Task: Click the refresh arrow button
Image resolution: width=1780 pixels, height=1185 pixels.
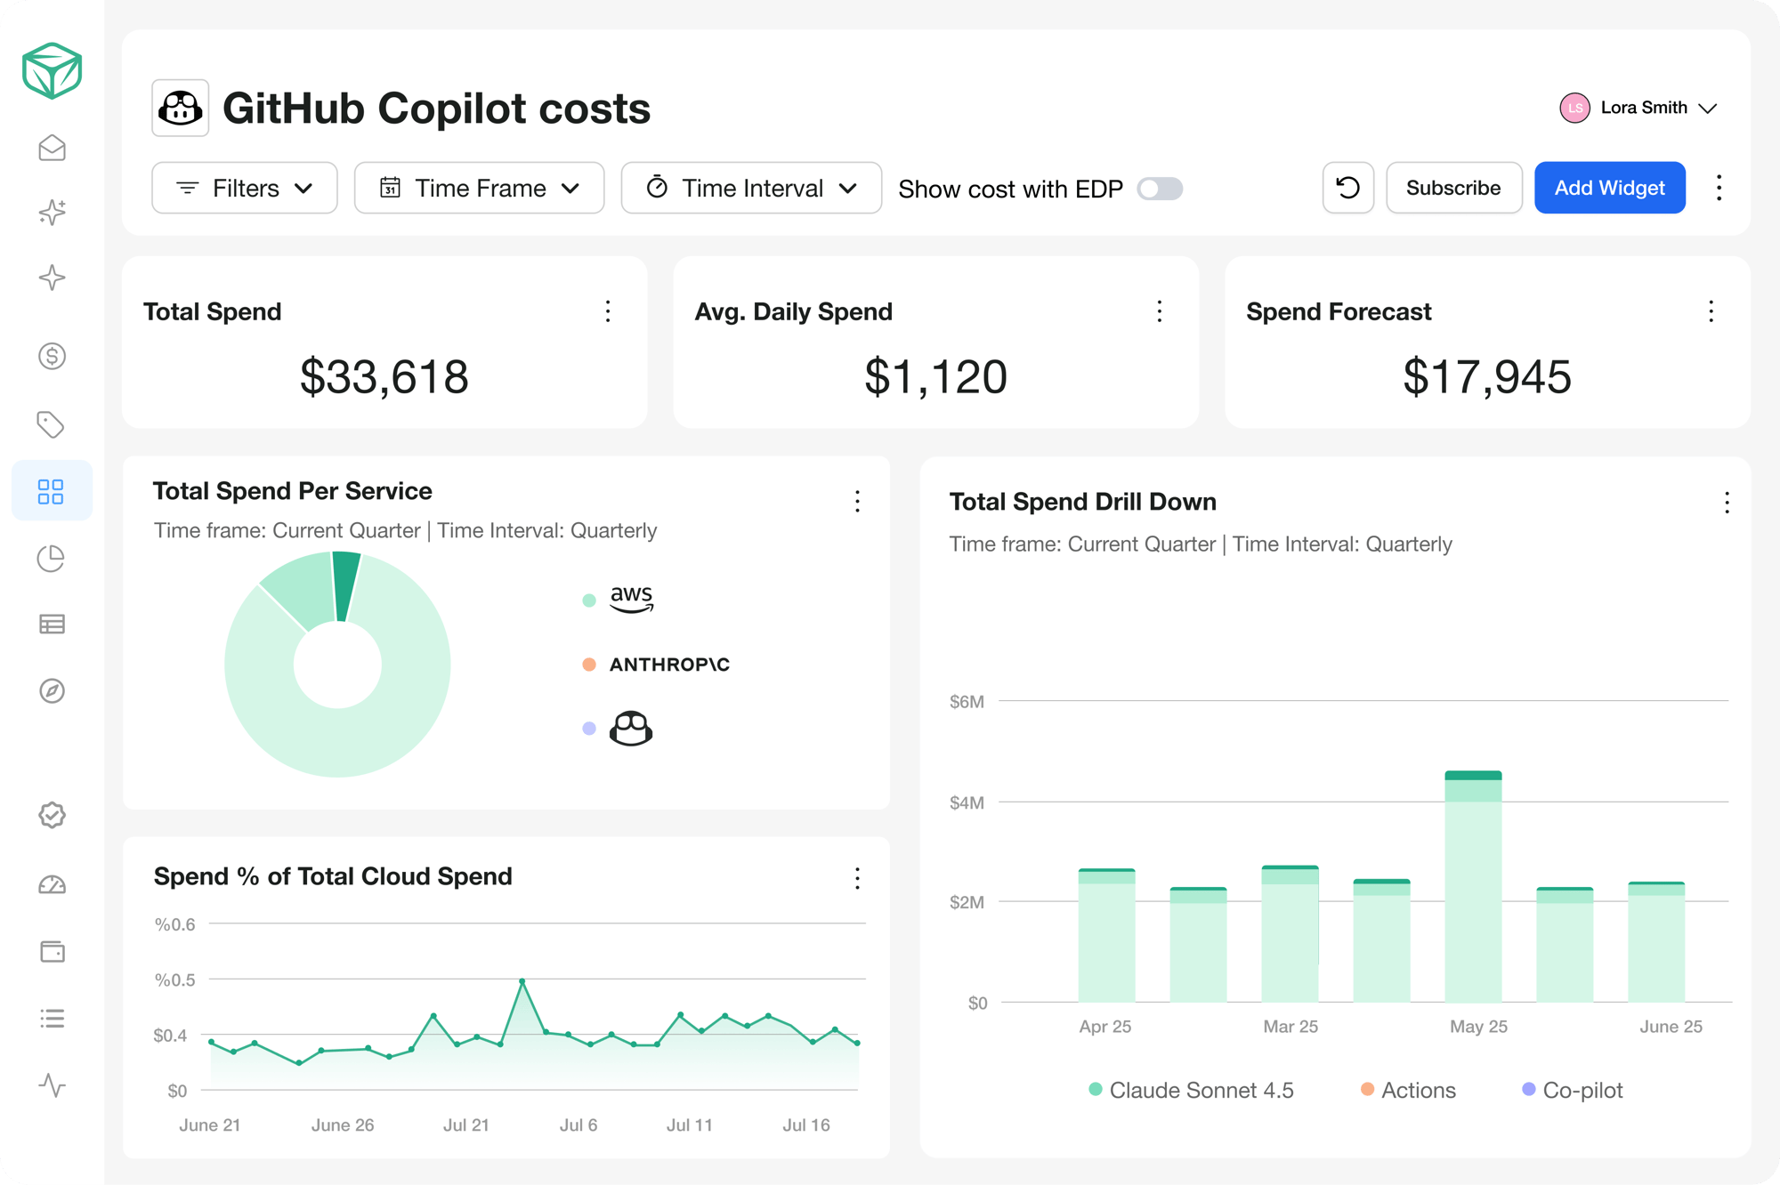Action: pos(1347,188)
